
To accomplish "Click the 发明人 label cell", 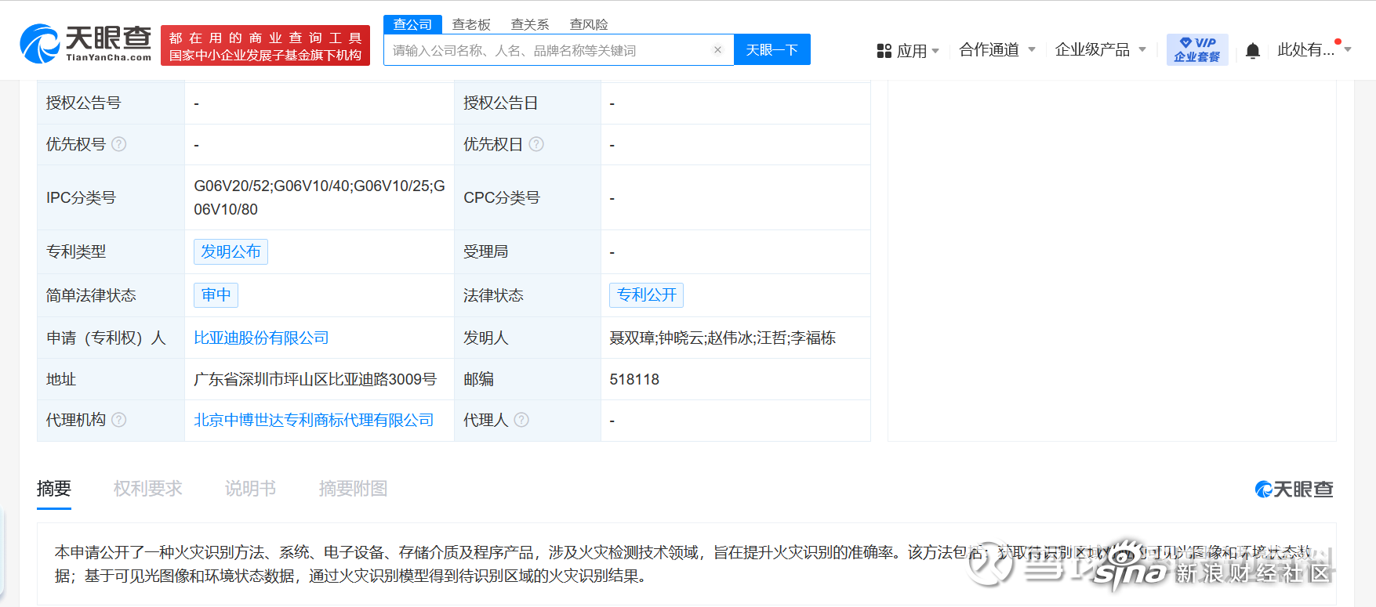I will (x=528, y=338).
